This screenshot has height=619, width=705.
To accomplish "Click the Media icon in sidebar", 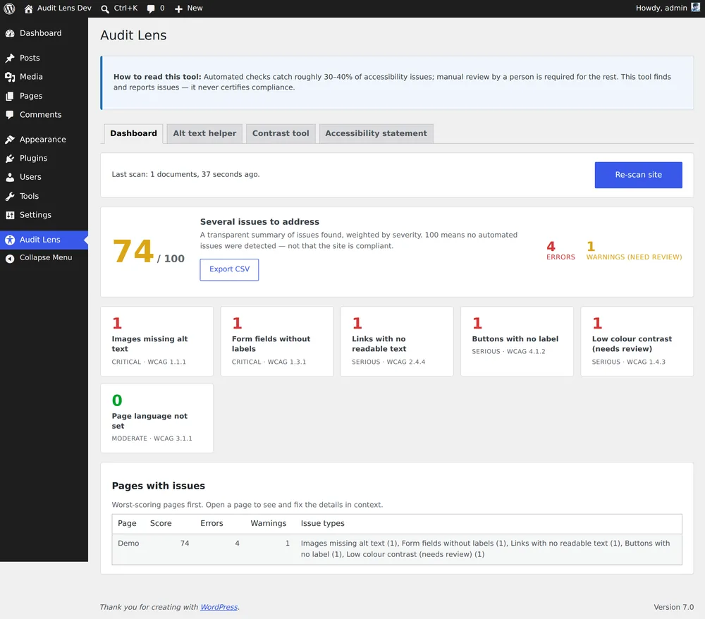I will coord(10,77).
